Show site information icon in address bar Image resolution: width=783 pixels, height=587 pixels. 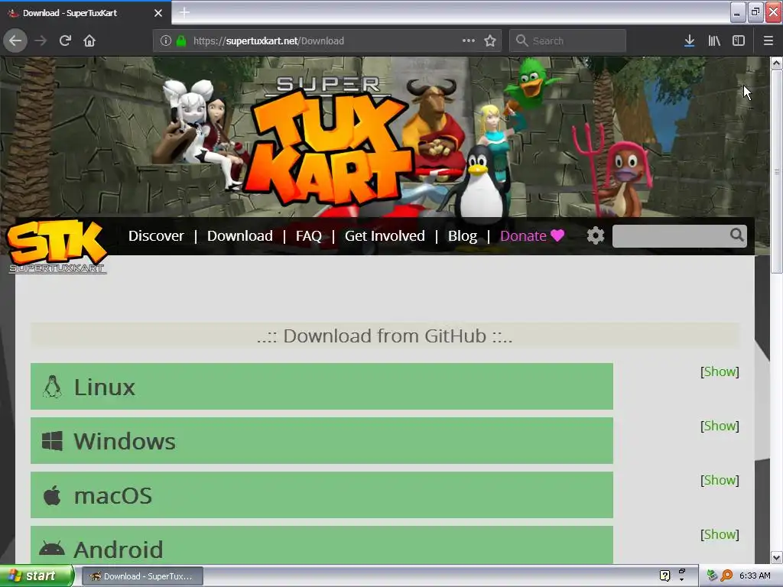(166, 41)
